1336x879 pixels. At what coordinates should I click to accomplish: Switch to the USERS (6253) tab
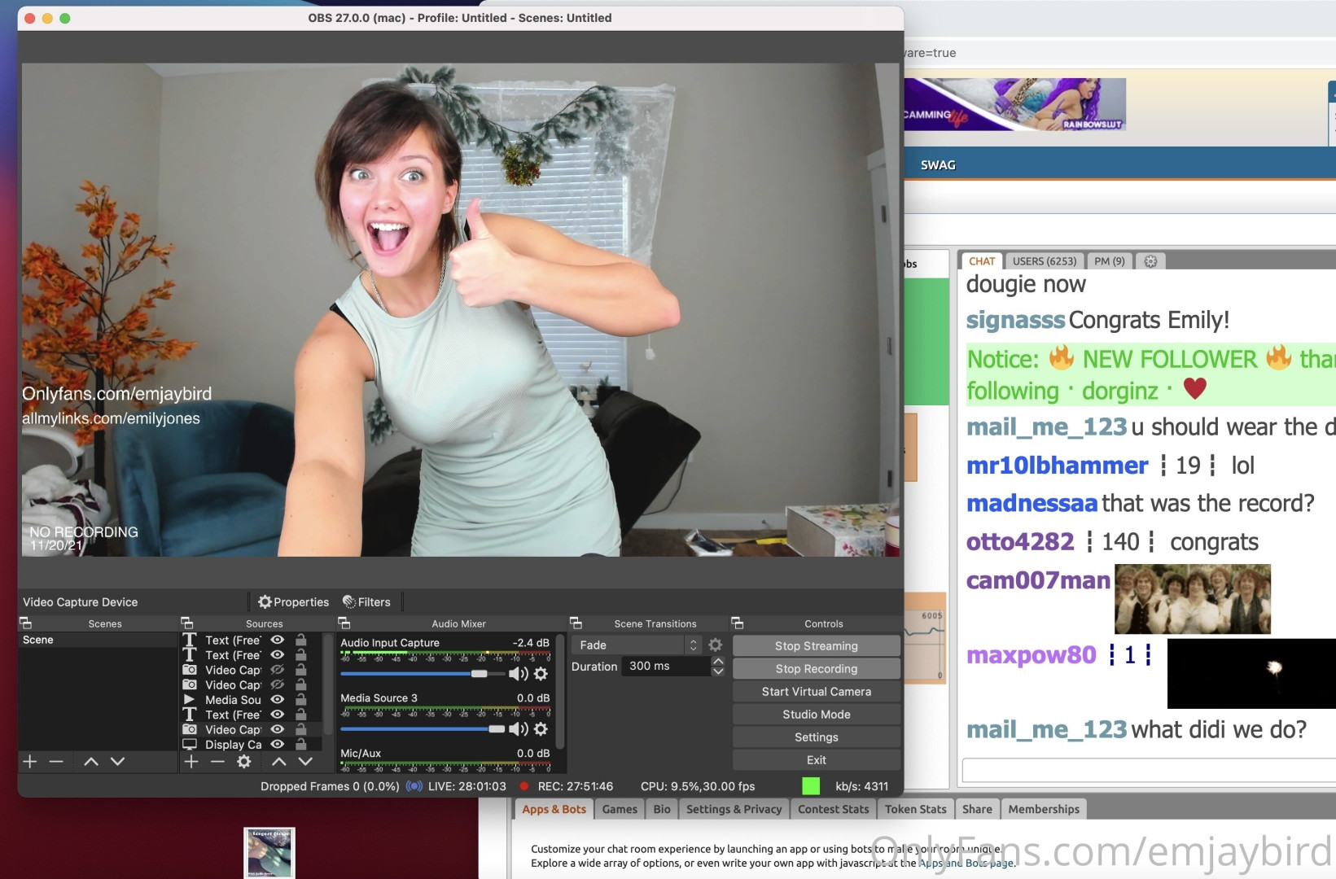1044,261
